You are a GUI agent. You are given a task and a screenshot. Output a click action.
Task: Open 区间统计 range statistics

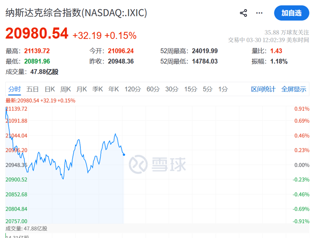[263, 89]
